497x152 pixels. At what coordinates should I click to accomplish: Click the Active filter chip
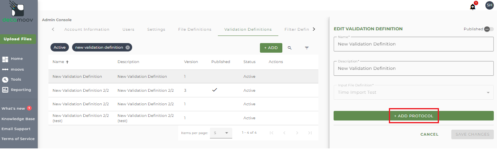[x=60, y=47]
